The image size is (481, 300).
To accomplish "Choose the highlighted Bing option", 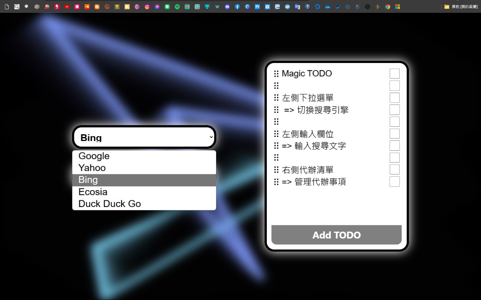I will 144,180.
